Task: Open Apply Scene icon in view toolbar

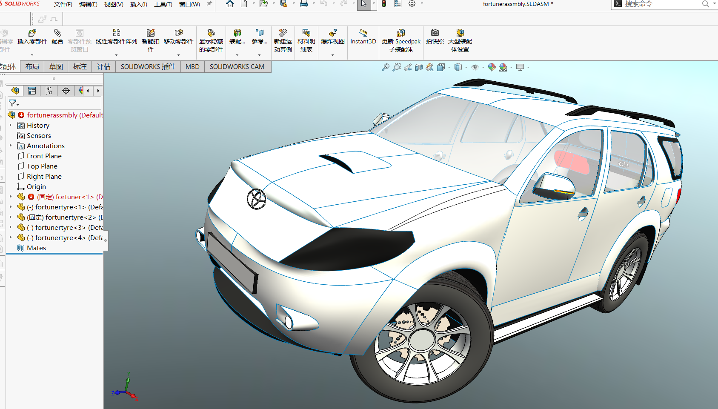Action: pyautogui.click(x=503, y=67)
